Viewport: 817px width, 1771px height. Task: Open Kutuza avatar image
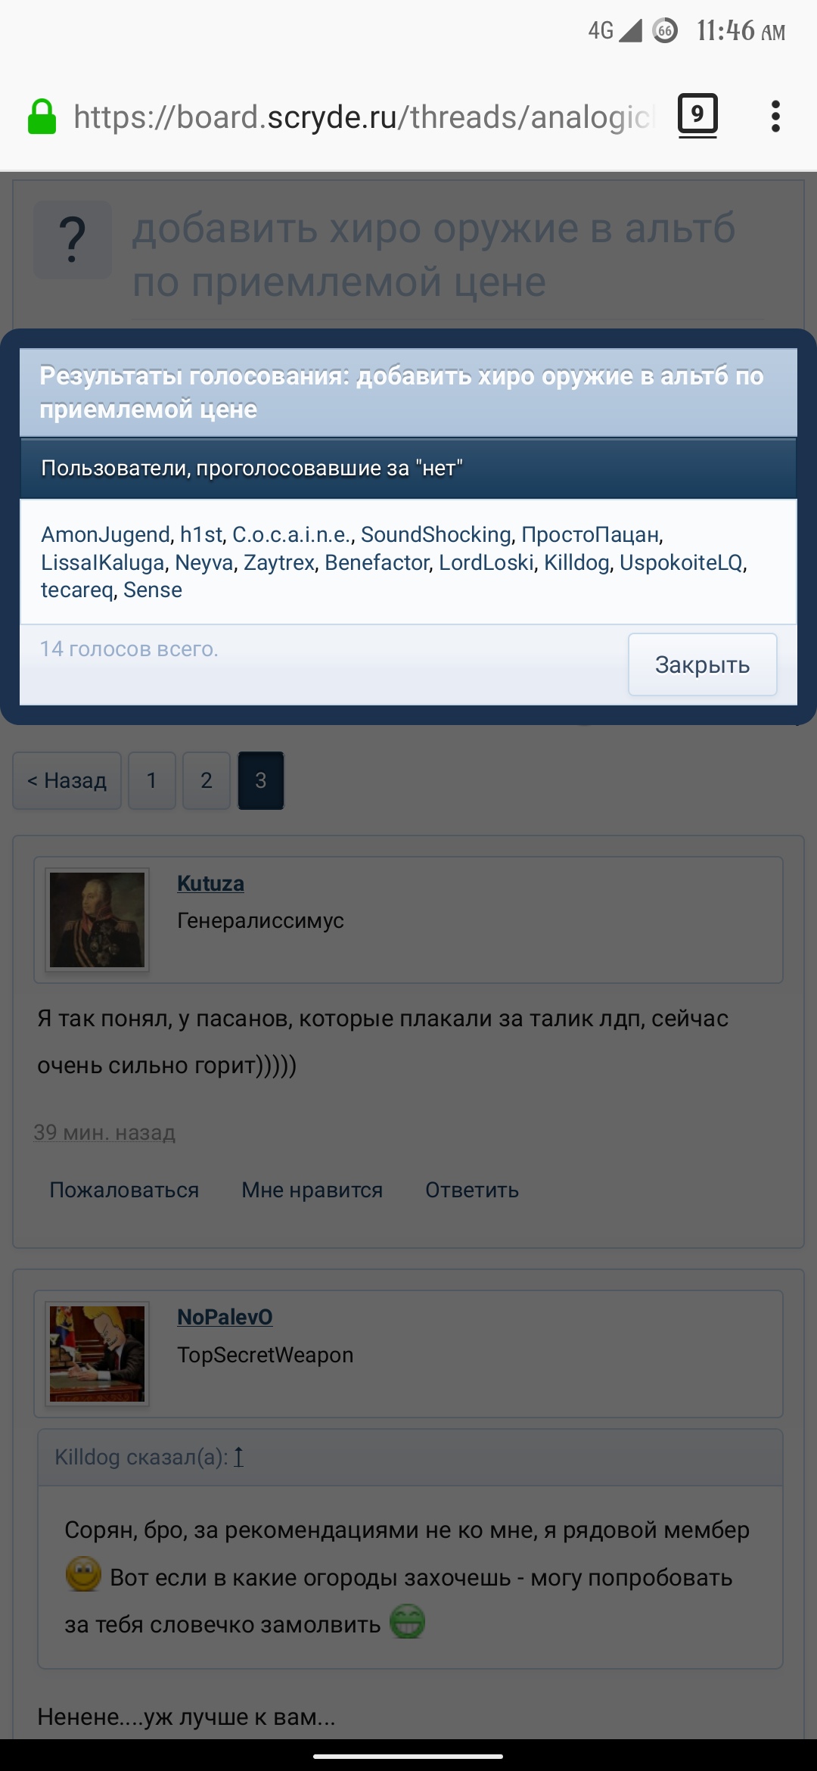tap(97, 920)
